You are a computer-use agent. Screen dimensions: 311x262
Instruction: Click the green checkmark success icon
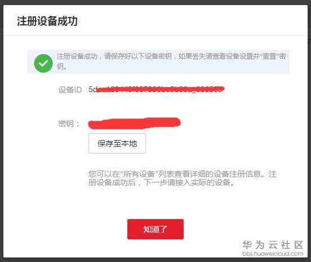click(x=43, y=63)
